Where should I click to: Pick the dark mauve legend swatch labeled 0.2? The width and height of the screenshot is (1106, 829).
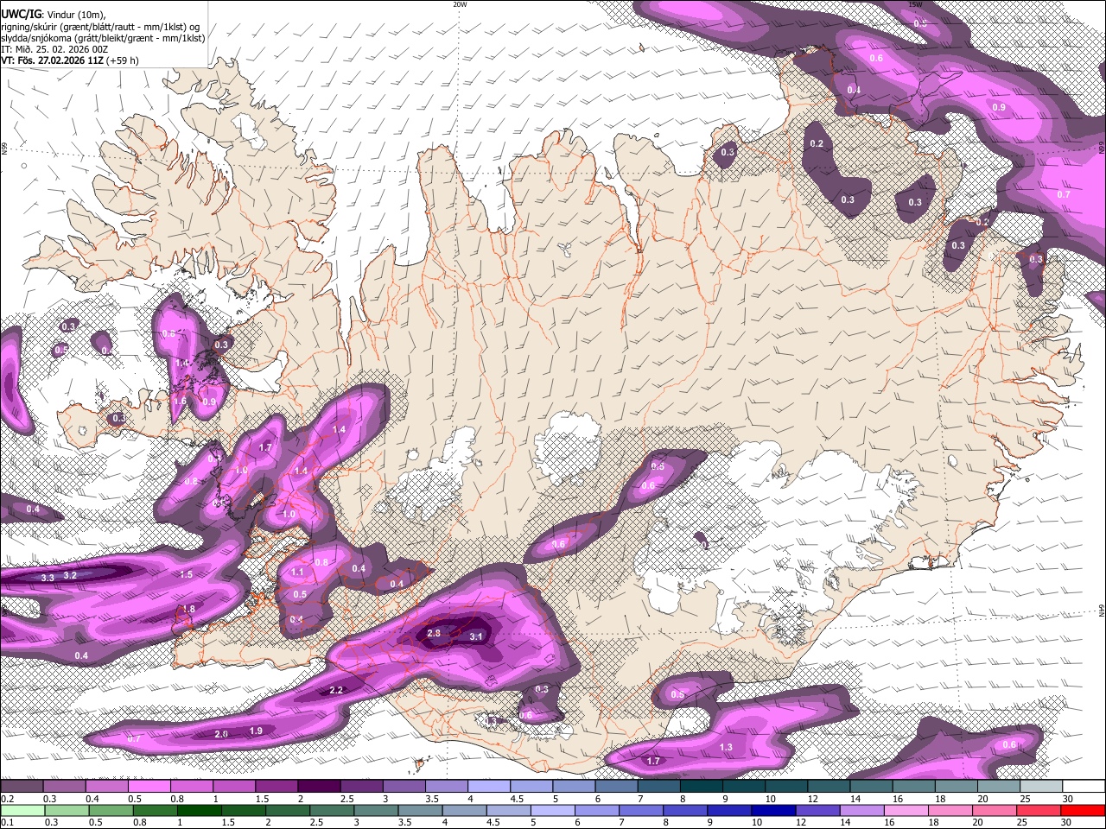coord(22,786)
